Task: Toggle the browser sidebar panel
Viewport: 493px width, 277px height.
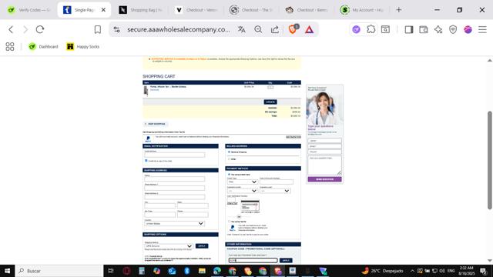Action: pyautogui.click(x=409, y=29)
